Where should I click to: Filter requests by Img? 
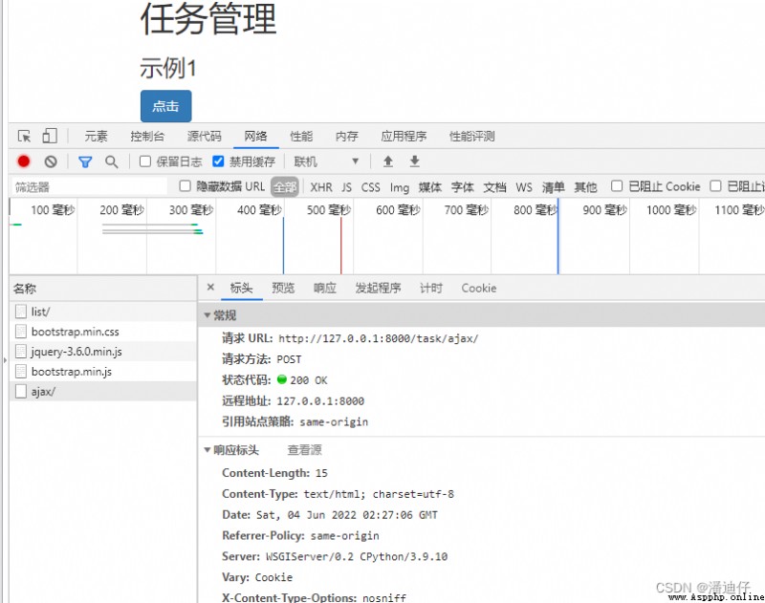pos(400,187)
